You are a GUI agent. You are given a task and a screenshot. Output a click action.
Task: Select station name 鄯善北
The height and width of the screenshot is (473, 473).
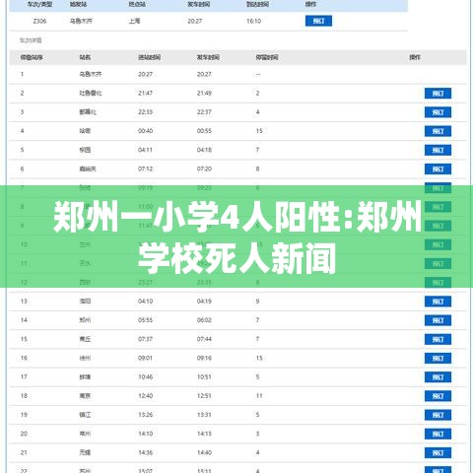coord(88,112)
